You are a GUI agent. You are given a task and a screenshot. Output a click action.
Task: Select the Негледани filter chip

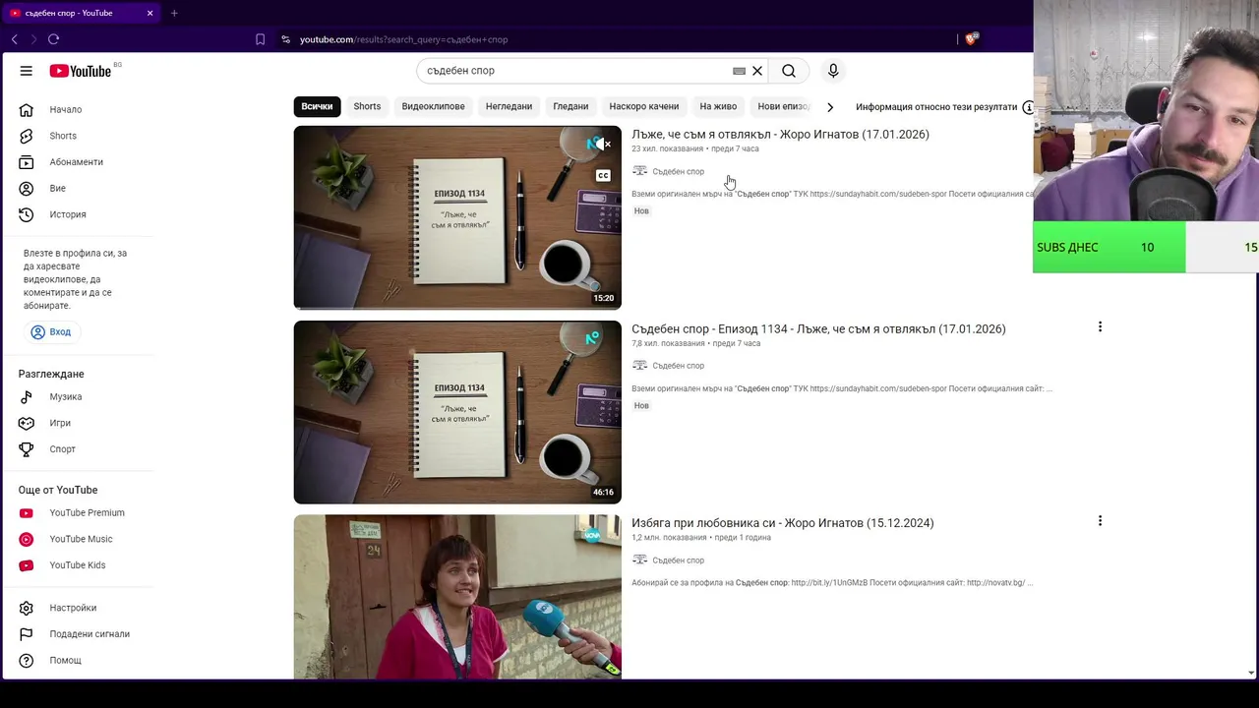coord(509,106)
